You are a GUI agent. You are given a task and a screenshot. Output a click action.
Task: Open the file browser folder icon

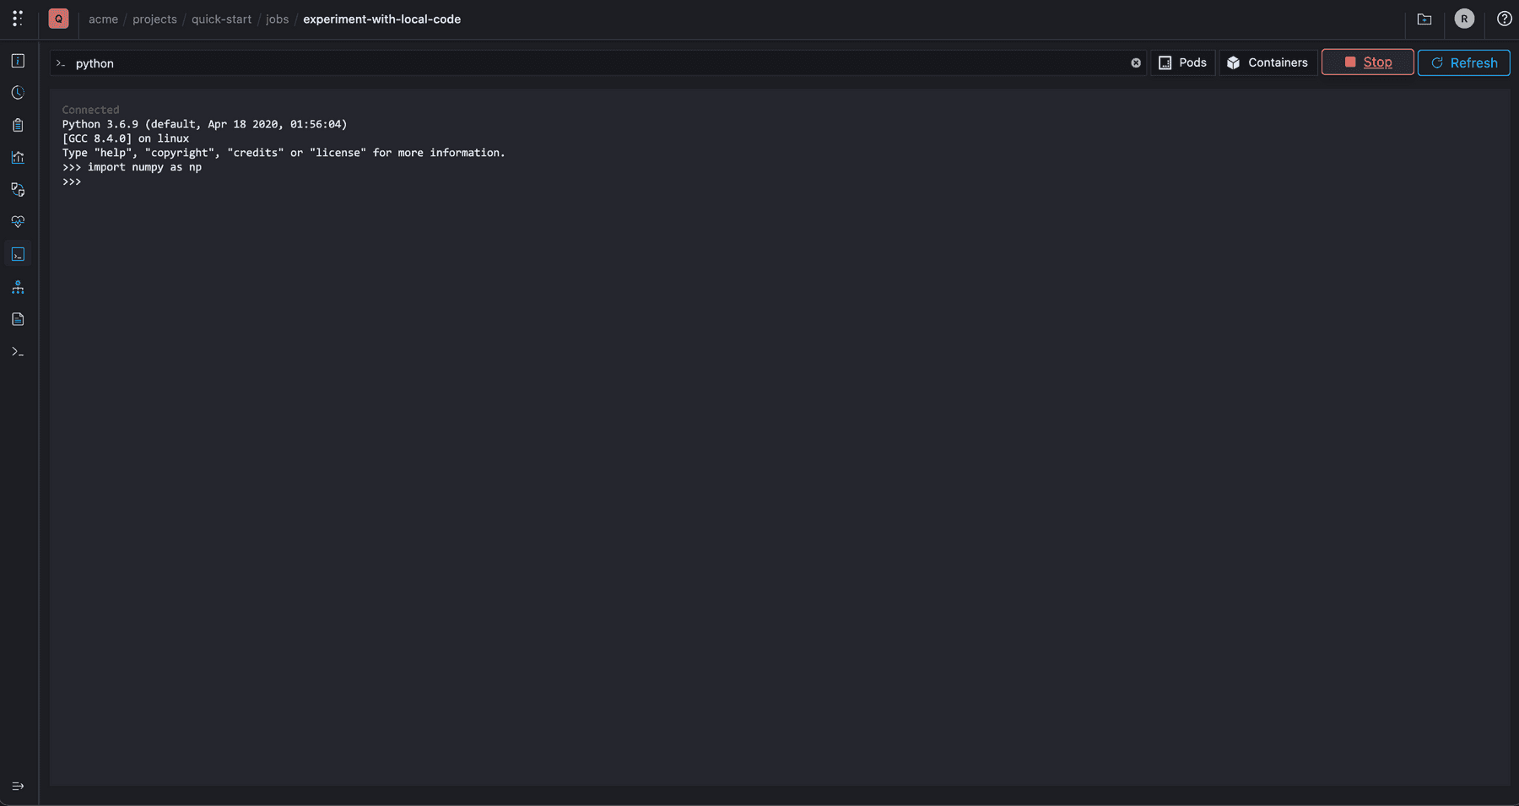pos(1424,19)
